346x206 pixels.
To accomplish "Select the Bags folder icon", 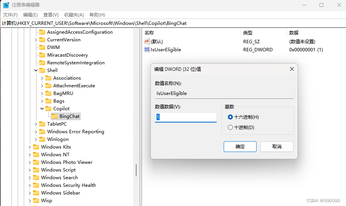I will tap(48, 101).
